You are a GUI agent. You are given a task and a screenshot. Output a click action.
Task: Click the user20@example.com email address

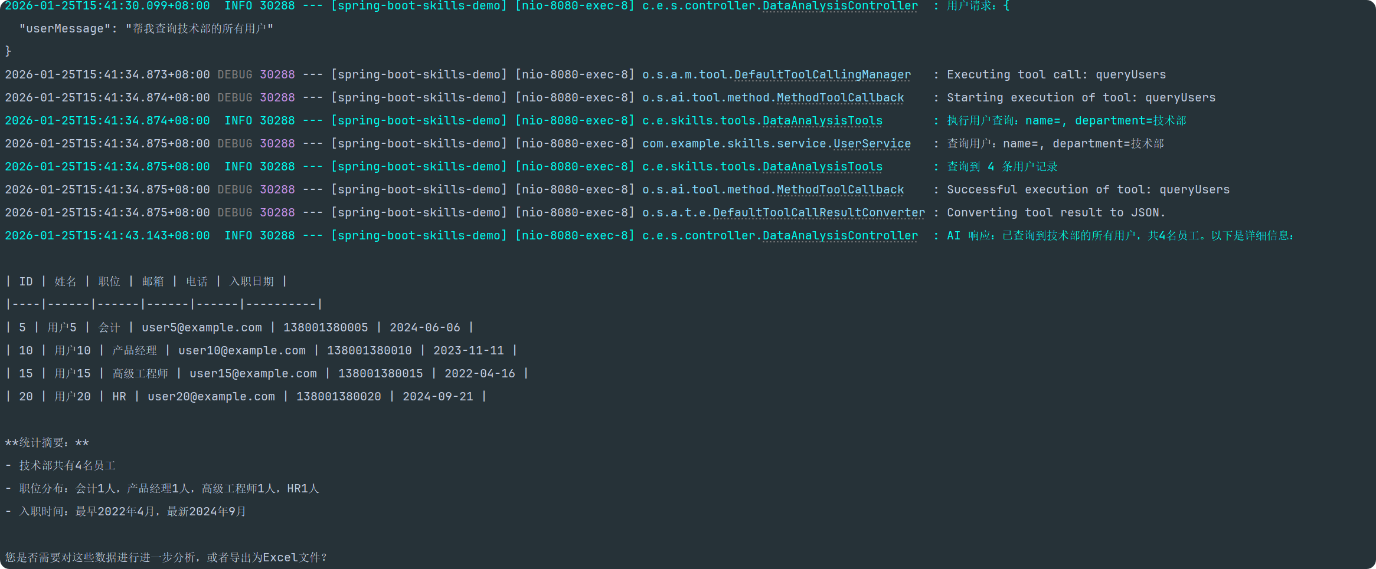click(x=211, y=397)
